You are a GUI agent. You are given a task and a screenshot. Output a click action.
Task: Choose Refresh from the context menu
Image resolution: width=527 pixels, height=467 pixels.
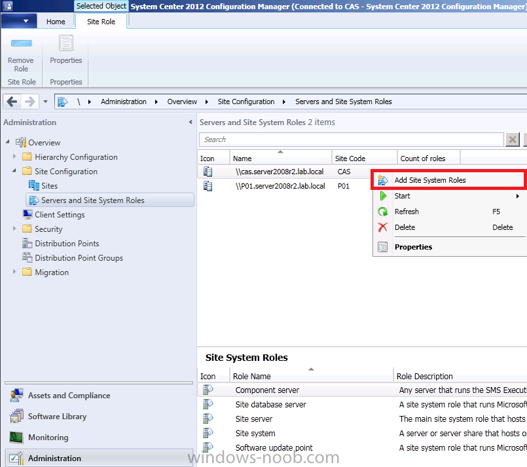(450, 212)
